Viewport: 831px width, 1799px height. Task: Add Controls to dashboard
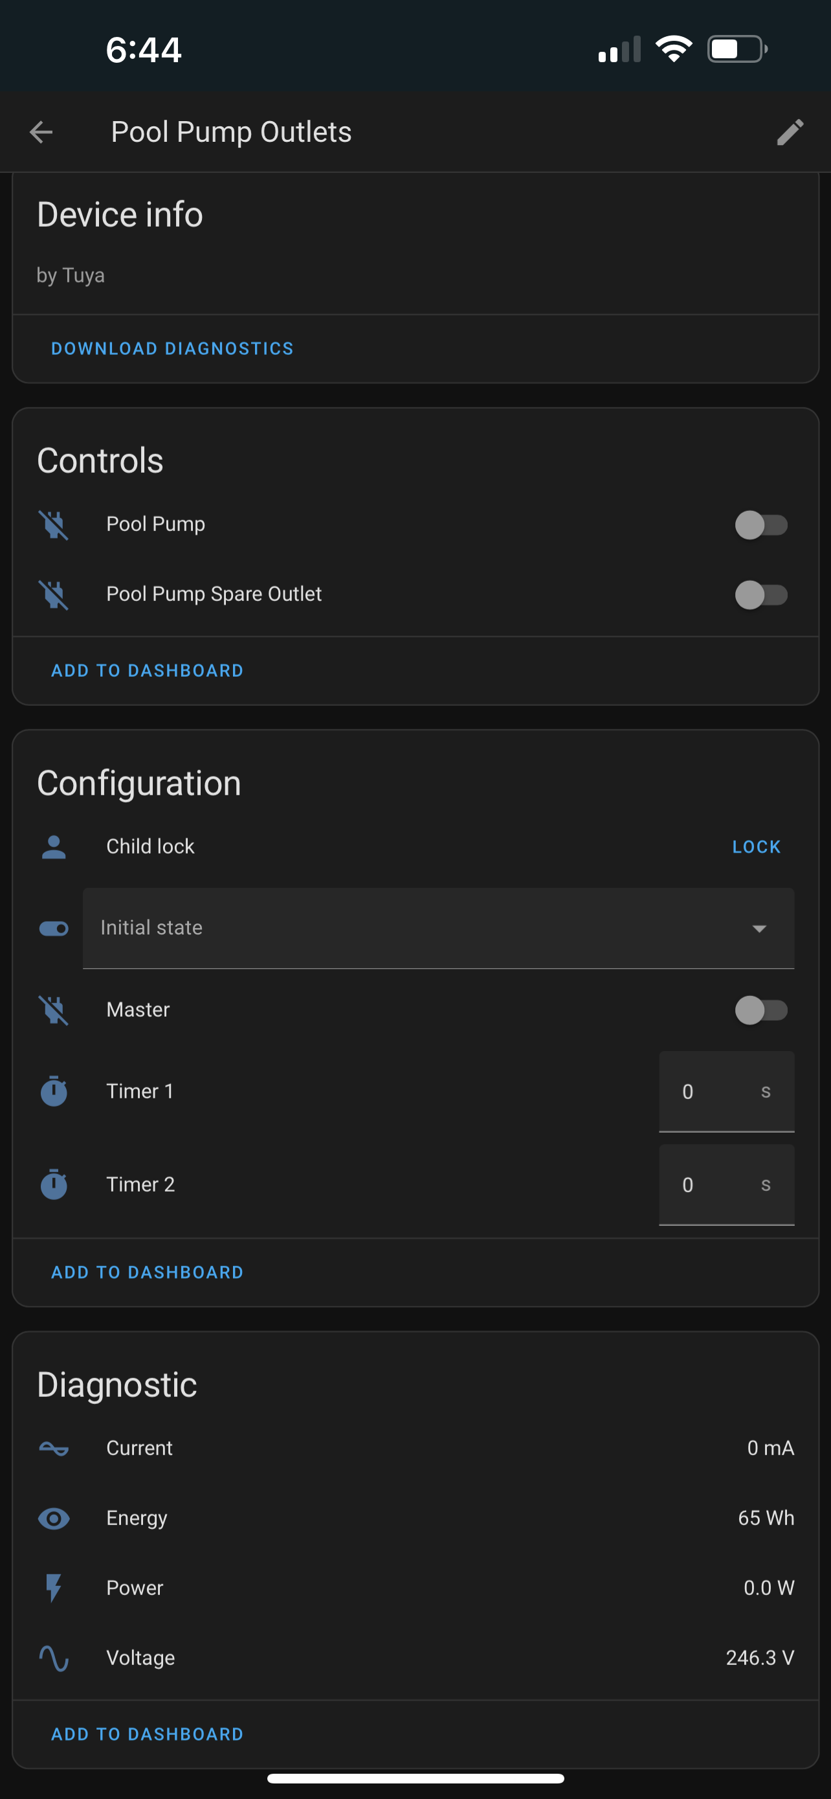[147, 670]
